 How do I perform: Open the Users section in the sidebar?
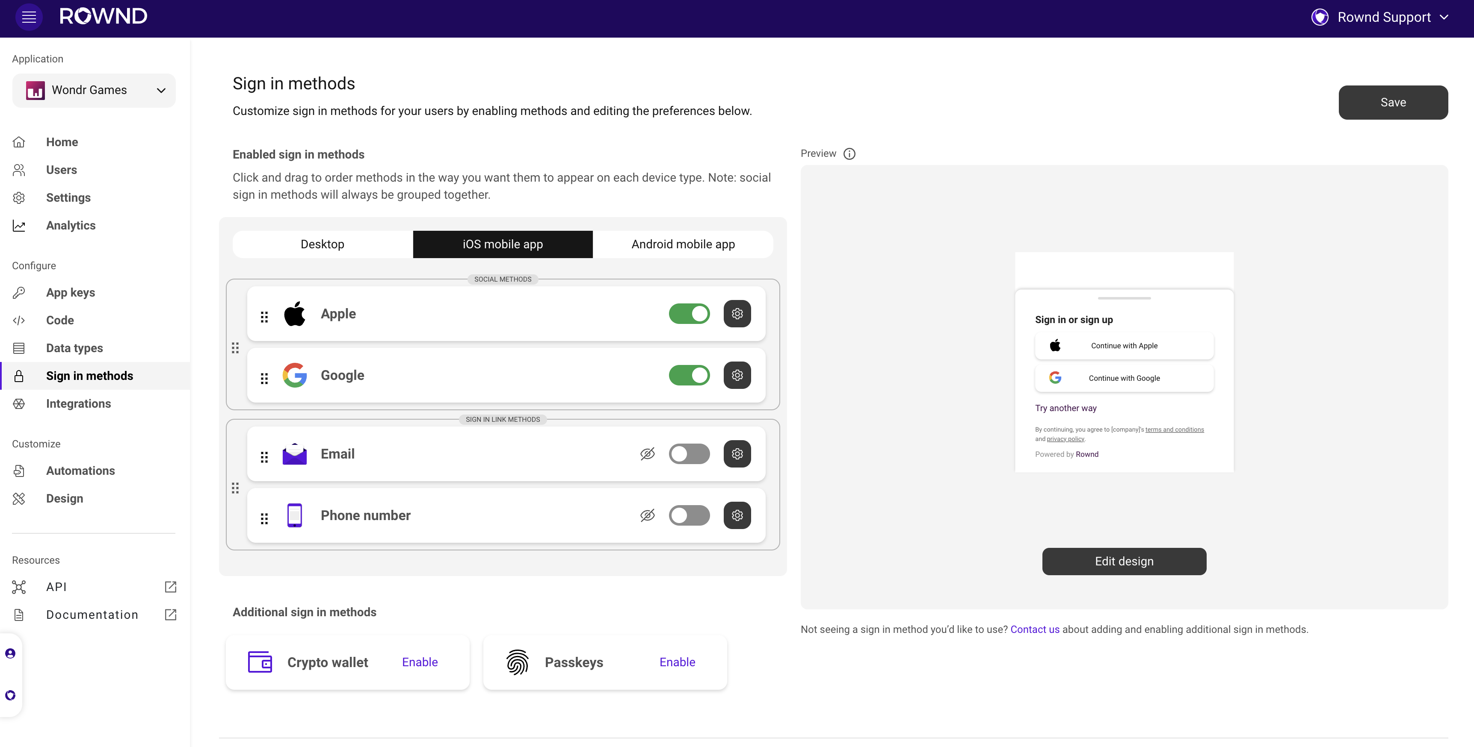[x=61, y=170]
